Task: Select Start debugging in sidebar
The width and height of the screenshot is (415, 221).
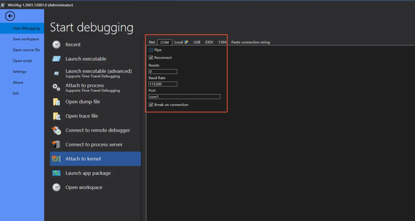Action: point(22,28)
